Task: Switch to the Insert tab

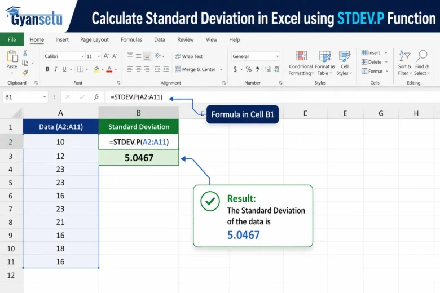Action: point(62,39)
